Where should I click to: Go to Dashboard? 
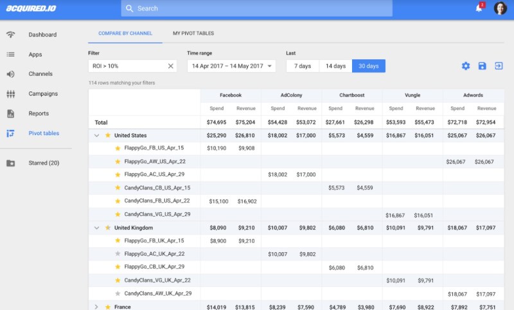click(x=42, y=35)
